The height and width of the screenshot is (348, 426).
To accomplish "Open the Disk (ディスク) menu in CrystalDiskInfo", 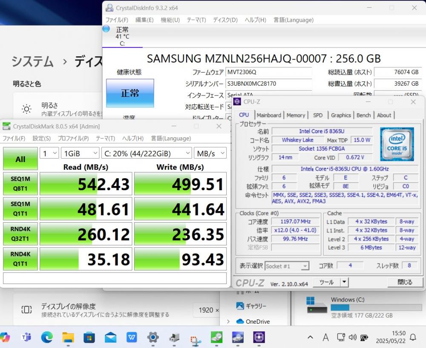I will (225, 20).
